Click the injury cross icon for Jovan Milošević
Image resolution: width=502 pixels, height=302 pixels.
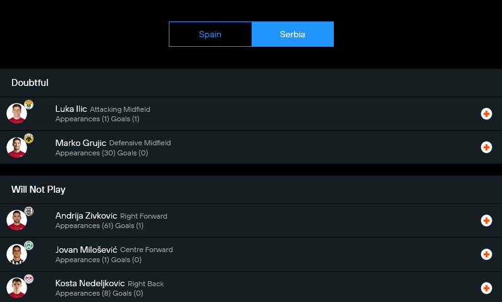point(486,254)
